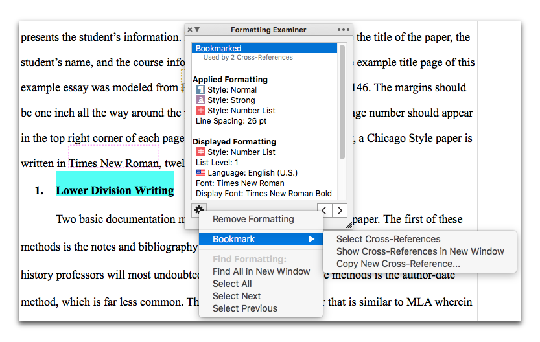
Task: Click the Number List icon under Displayed Formatting
Action: coord(200,152)
